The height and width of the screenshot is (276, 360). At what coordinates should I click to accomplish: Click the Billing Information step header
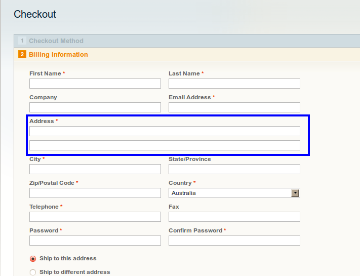pos(58,55)
